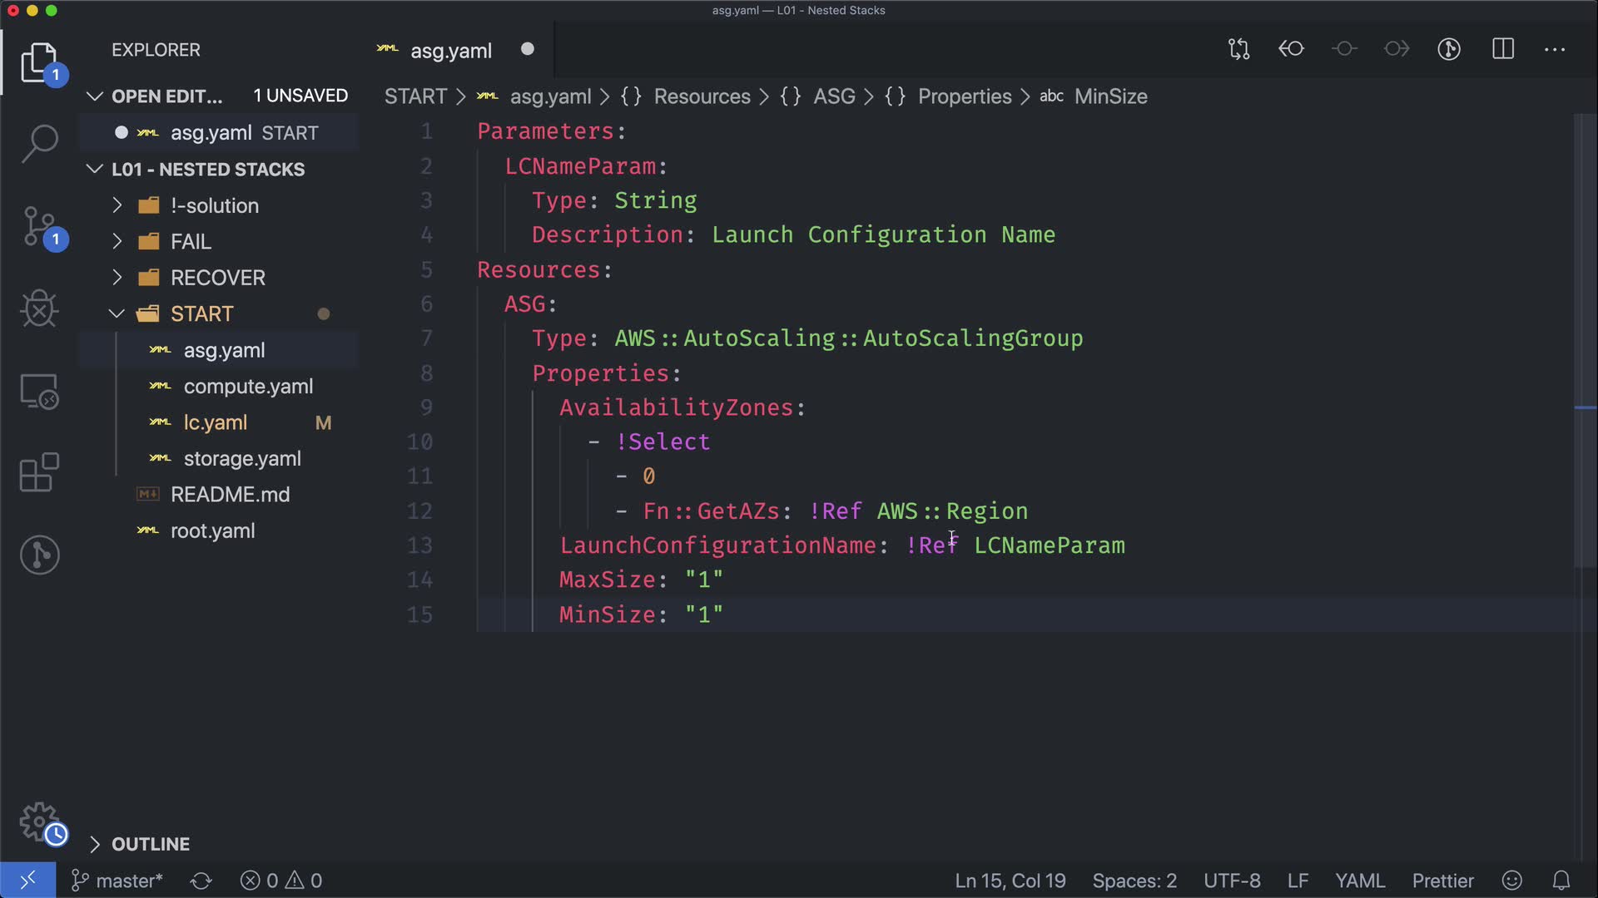
Task: Click the synchronize changes status icon
Action: 201,881
